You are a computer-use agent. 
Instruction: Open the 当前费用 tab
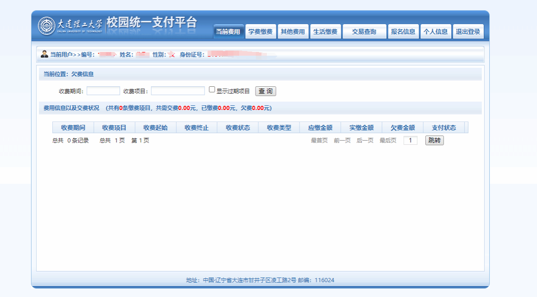228,32
